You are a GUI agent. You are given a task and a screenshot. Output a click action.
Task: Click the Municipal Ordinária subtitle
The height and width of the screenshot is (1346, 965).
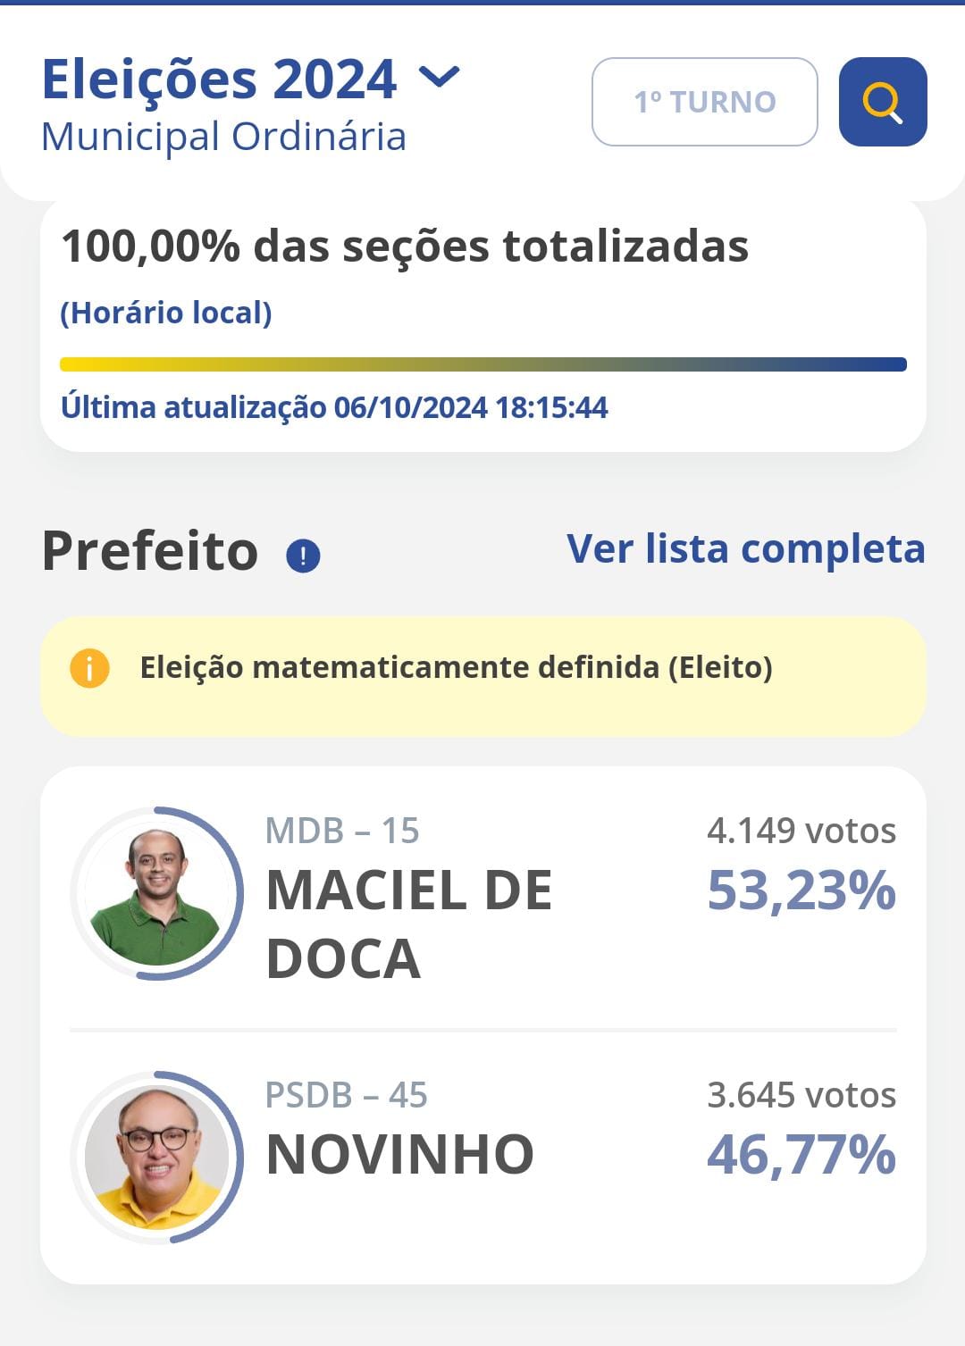(x=224, y=138)
